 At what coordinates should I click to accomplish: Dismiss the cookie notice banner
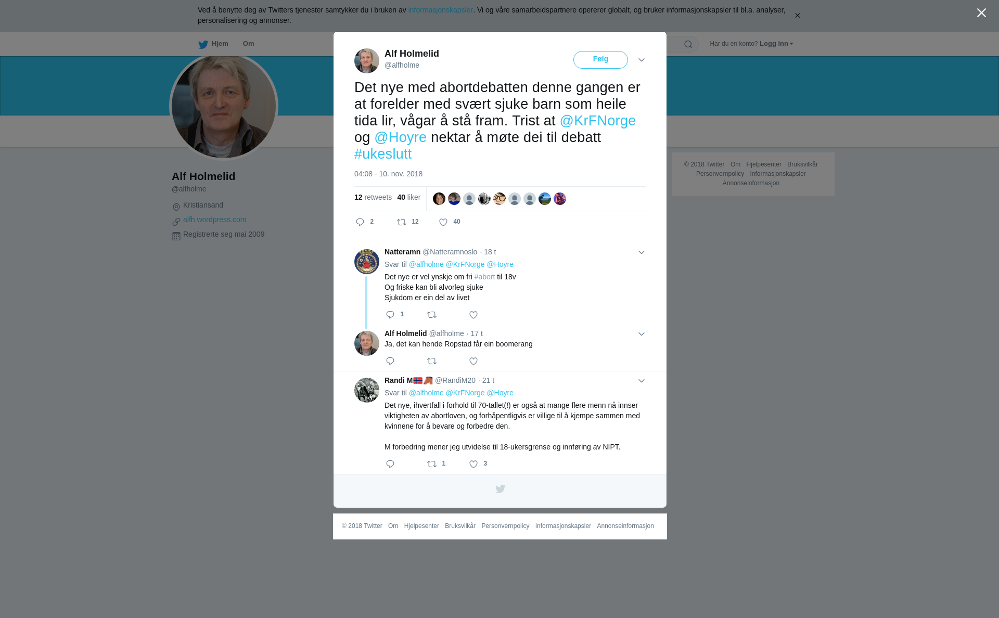pos(797,16)
